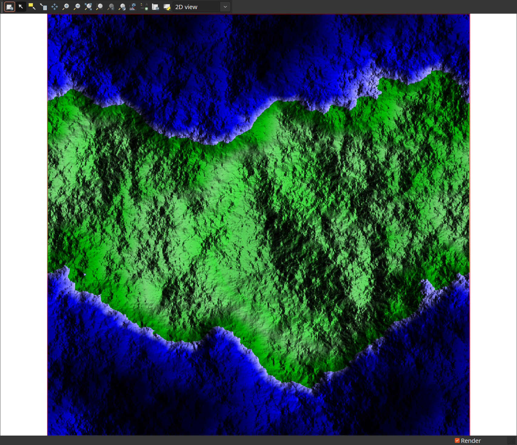Select the Pointer arrow tool
Viewport: 517px width, 445px height.
[x=21, y=7]
